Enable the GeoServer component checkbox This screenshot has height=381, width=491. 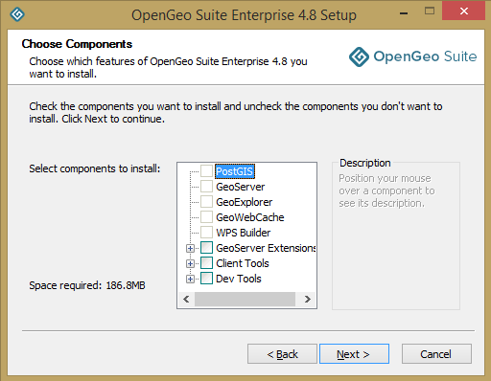206,187
